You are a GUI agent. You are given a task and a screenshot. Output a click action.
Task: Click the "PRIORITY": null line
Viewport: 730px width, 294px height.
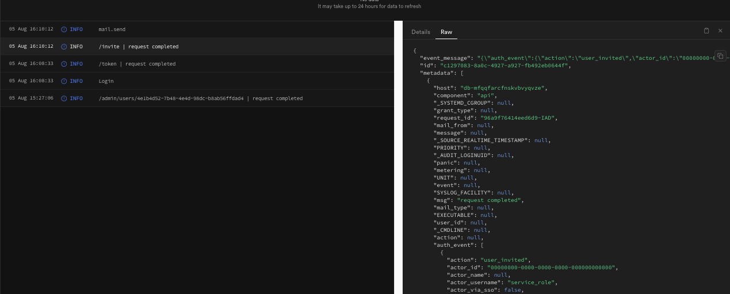pyautogui.click(x=461, y=148)
